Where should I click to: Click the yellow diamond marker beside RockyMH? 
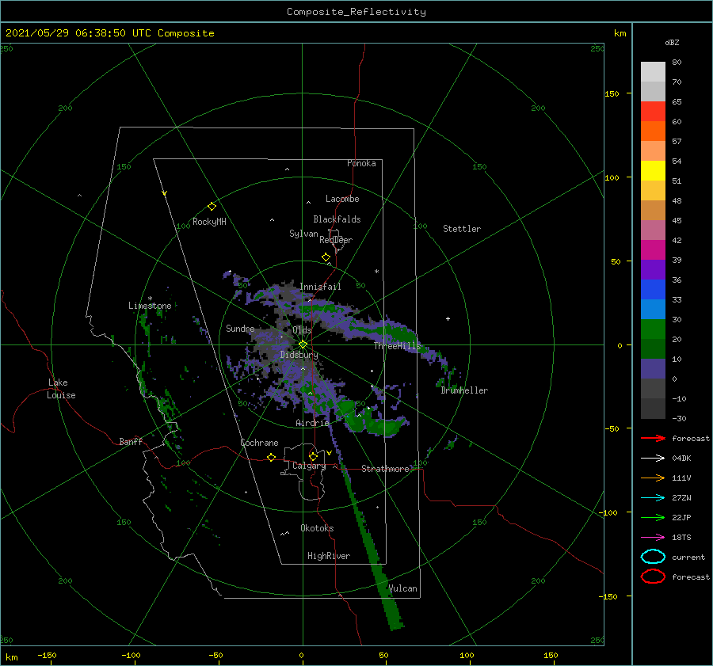coord(212,207)
